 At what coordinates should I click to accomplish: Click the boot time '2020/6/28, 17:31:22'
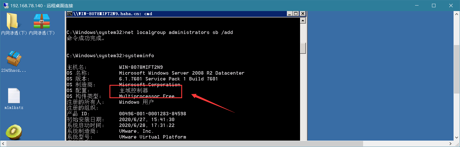pyautogui.click(x=147, y=125)
